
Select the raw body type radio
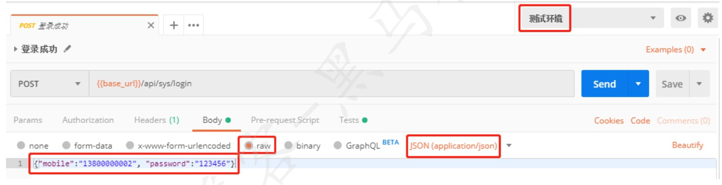click(x=249, y=146)
